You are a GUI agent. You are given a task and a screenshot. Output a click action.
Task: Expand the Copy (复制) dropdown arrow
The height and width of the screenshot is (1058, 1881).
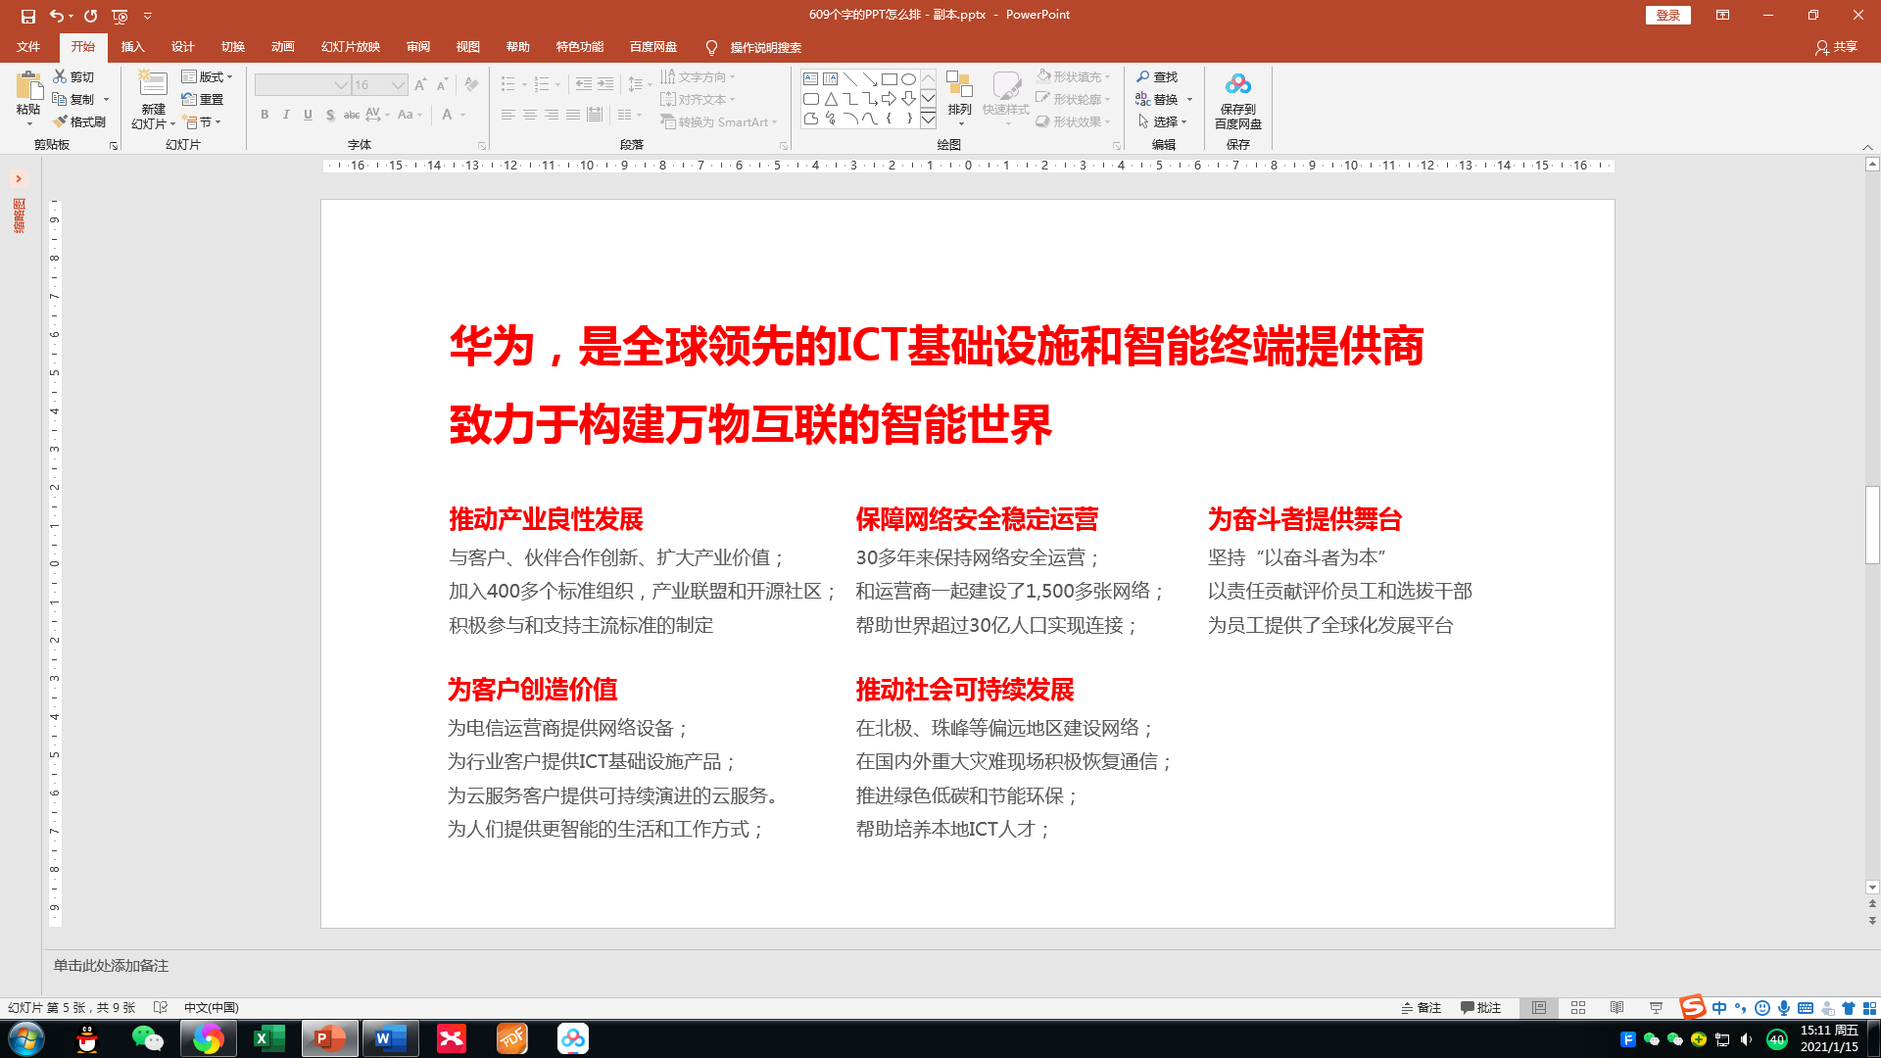coord(106,99)
